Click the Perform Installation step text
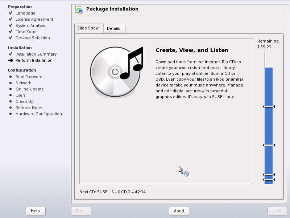 34,60
